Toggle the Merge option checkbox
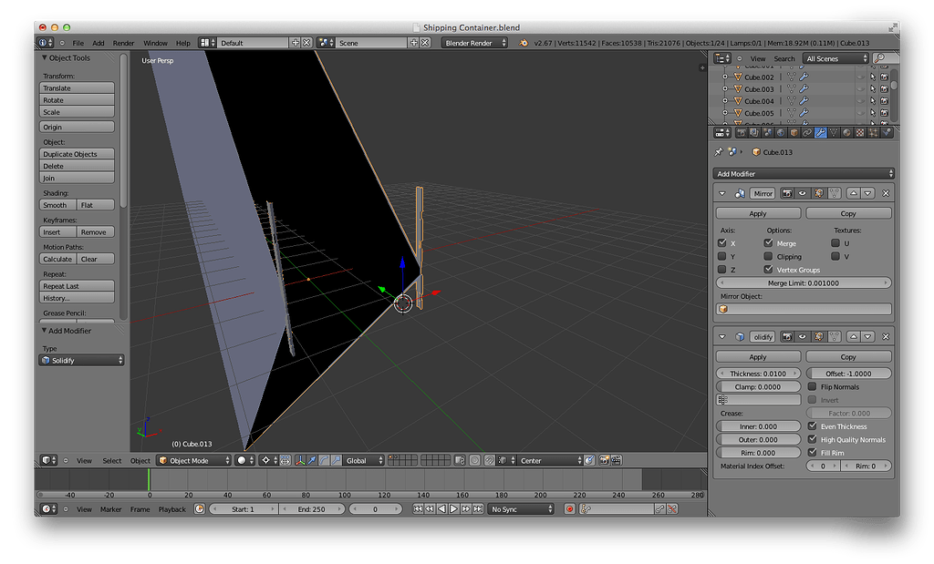The width and height of the screenshot is (934, 564). click(x=768, y=242)
